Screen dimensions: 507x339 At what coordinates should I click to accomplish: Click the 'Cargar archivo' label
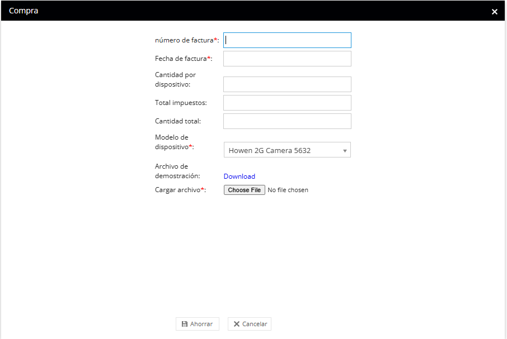pos(178,190)
